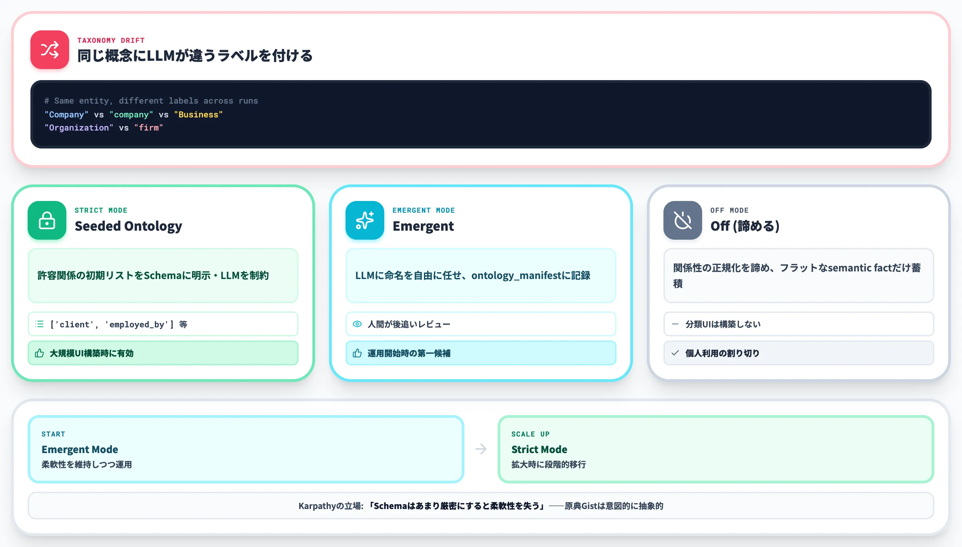Click the "Business" string in code
The image size is (962, 547).
pos(198,114)
